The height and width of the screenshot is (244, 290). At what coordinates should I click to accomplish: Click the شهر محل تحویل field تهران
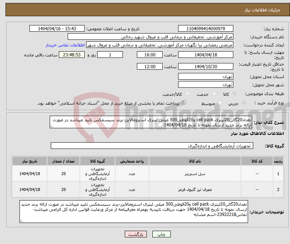coord(205,84)
